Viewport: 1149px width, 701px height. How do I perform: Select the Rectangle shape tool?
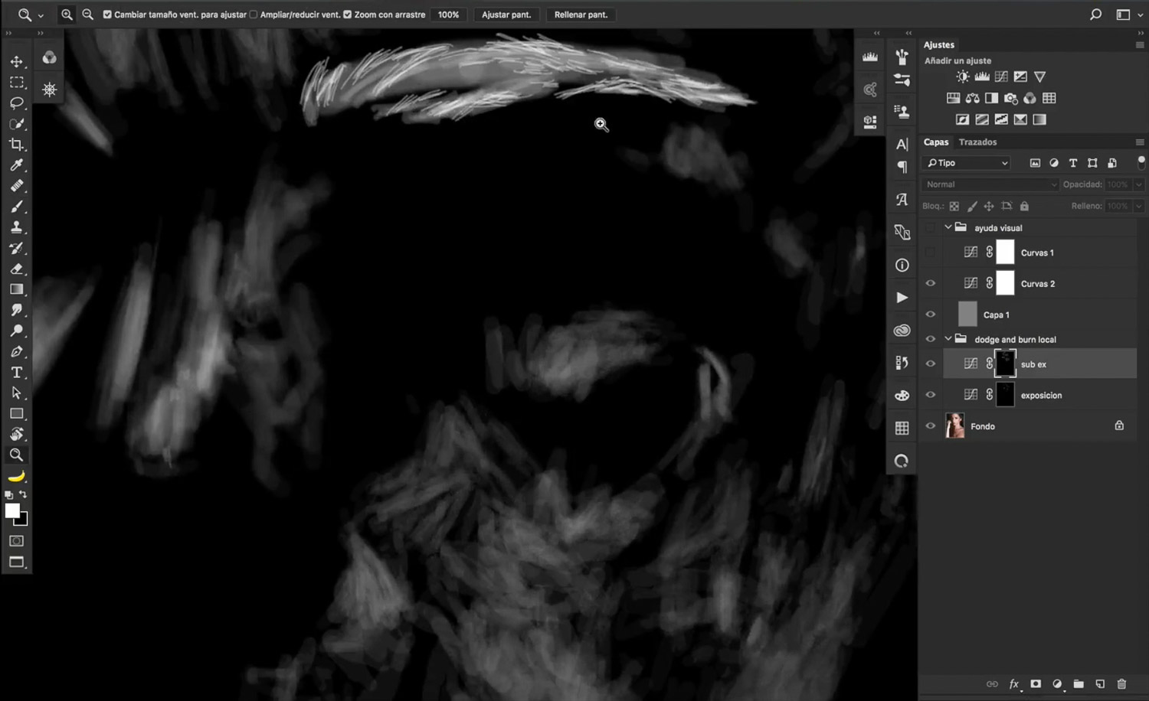[16, 413]
